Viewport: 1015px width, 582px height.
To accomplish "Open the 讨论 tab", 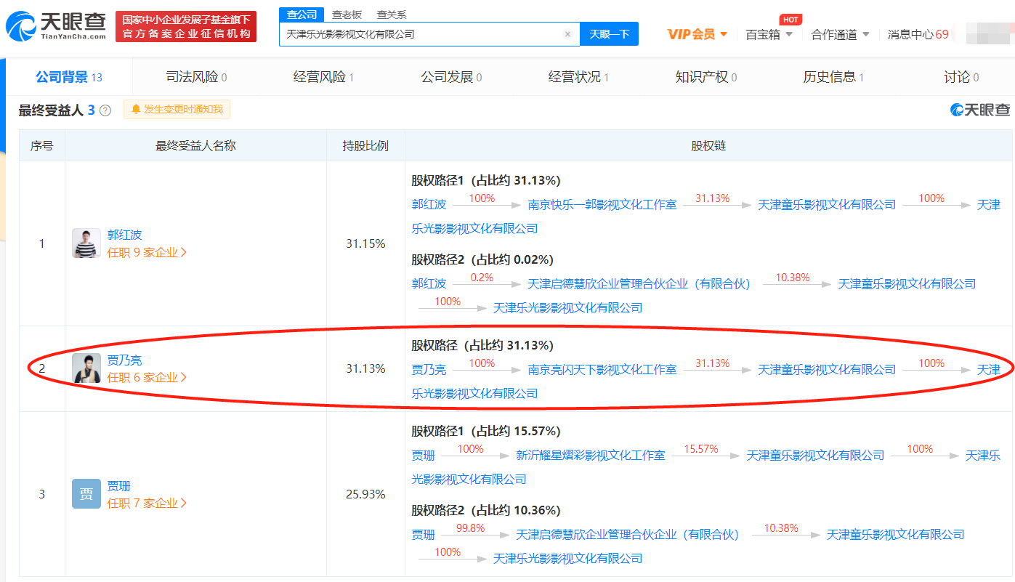I will click(x=961, y=77).
